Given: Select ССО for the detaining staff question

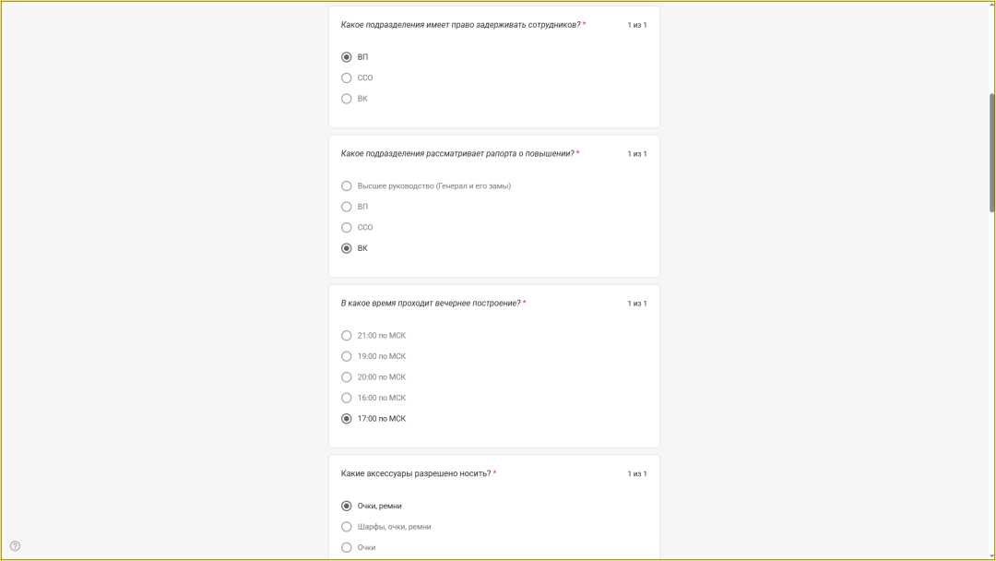Looking at the screenshot, I should click(x=347, y=78).
